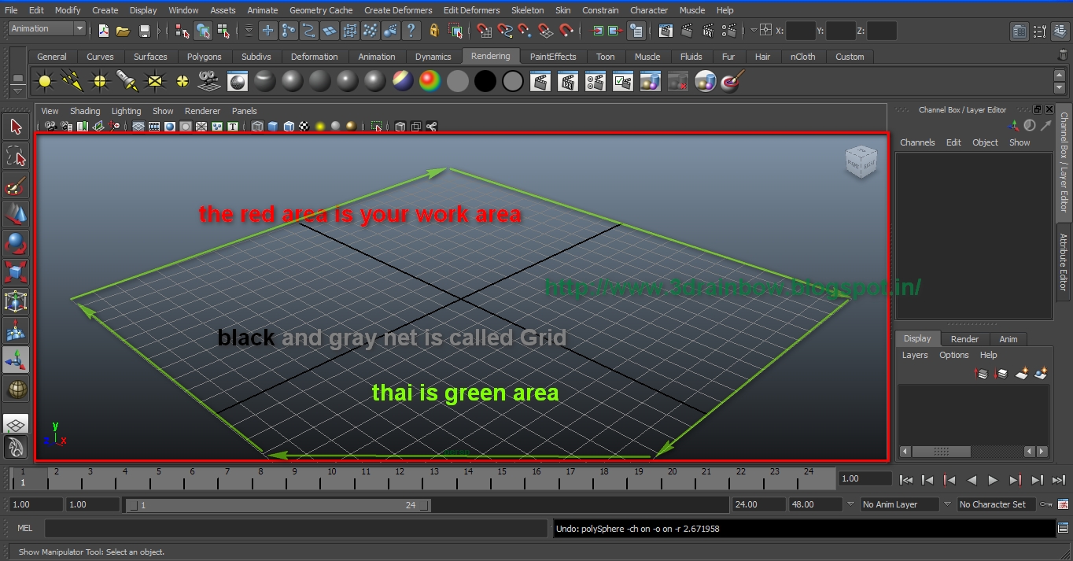The height and width of the screenshot is (561, 1073).
Task: Open Render Settings from the status line
Action: 728,31
